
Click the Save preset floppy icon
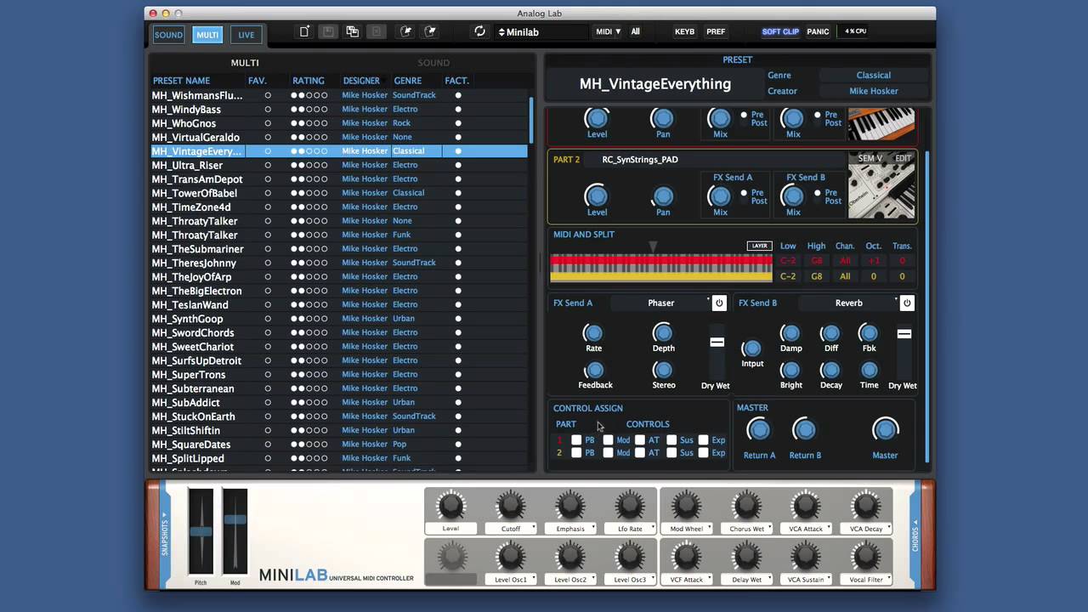(x=328, y=31)
